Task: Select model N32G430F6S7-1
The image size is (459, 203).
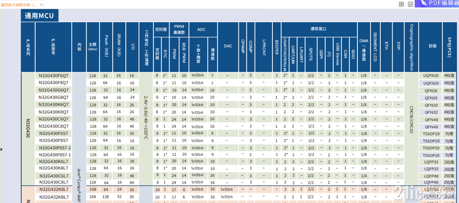Action: [x=55, y=147]
